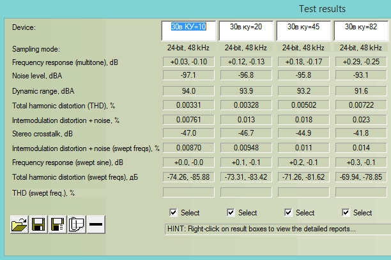Click stereo crosstalk box -41.8
Viewport: 391px width, 260px height.
click(x=361, y=133)
